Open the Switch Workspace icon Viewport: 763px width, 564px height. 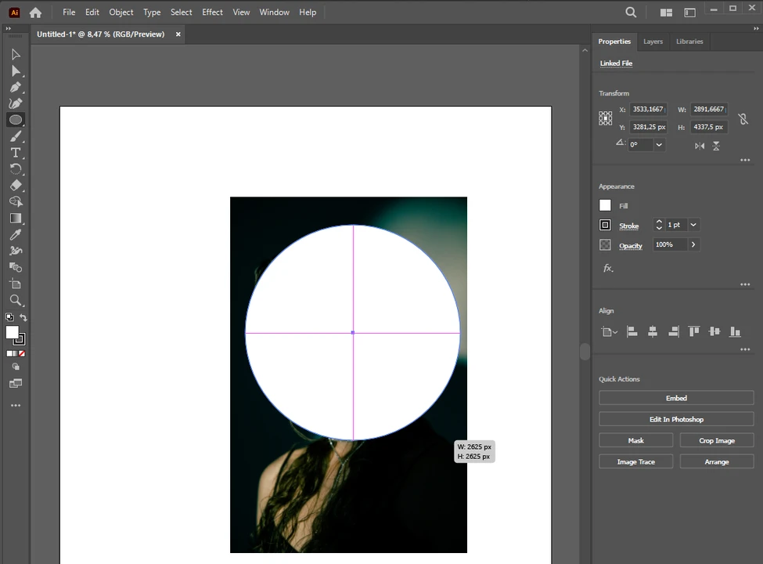689,13
